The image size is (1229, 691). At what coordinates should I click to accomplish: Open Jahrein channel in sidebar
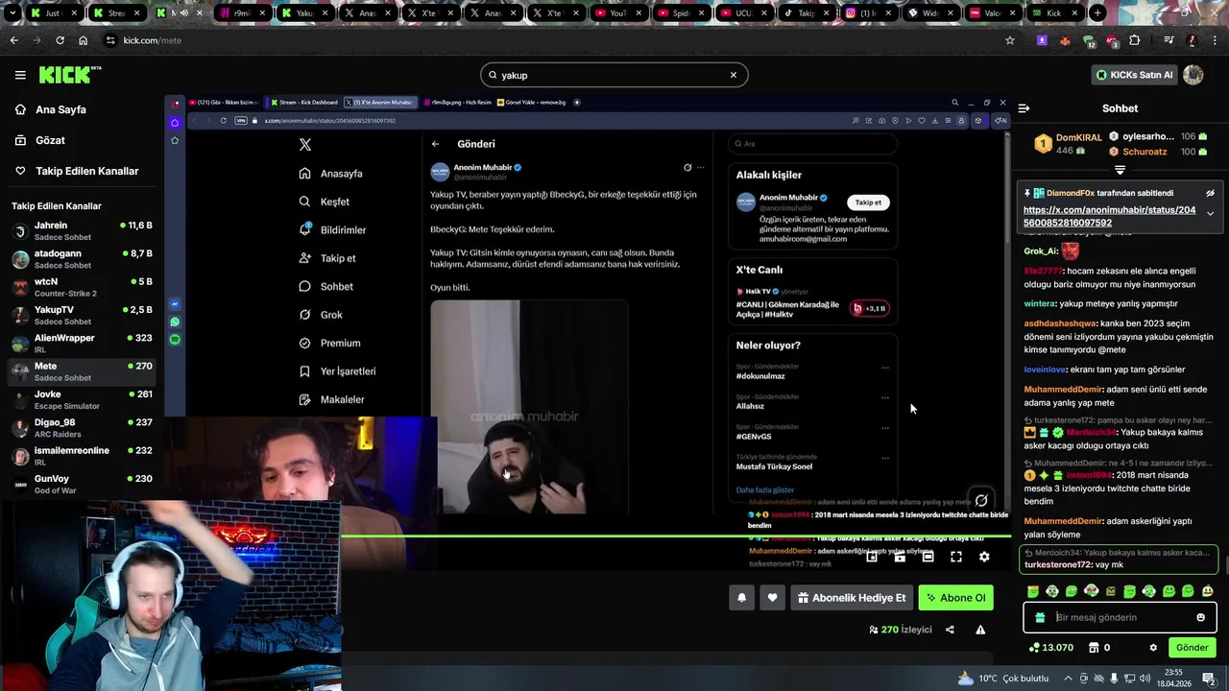pyautogui.click(x=82, y=231)
